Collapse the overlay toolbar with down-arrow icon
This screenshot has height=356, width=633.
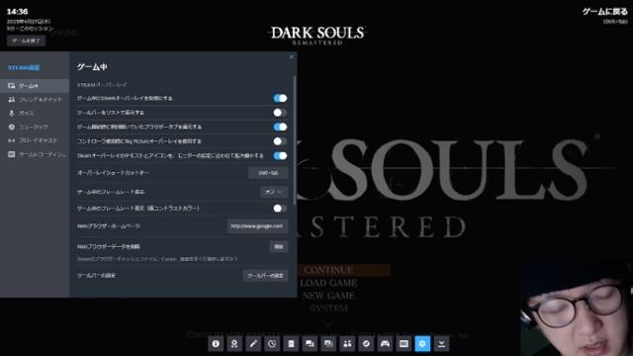click(x=442, y=343)
